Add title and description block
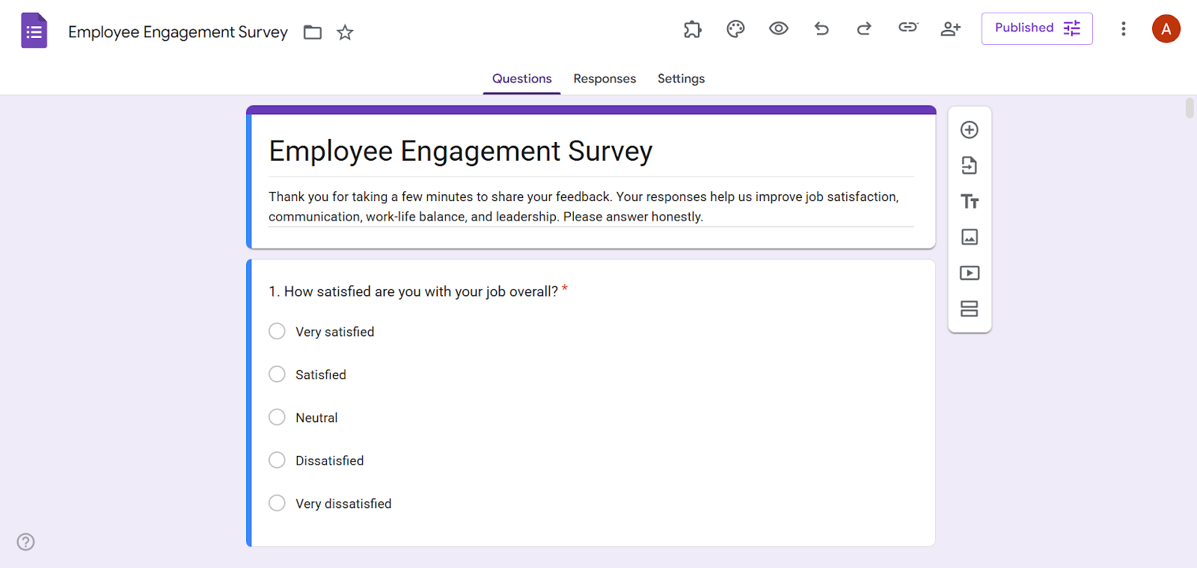 970,201
